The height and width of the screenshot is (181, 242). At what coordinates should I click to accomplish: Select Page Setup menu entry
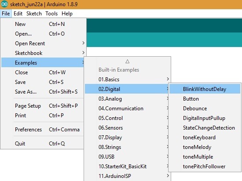(43, 106)
